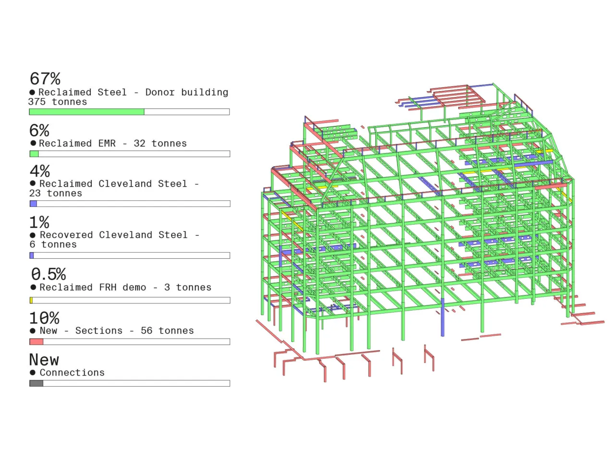Click the 67% heading
Viewport: 615px width, 461px height.
45,79
